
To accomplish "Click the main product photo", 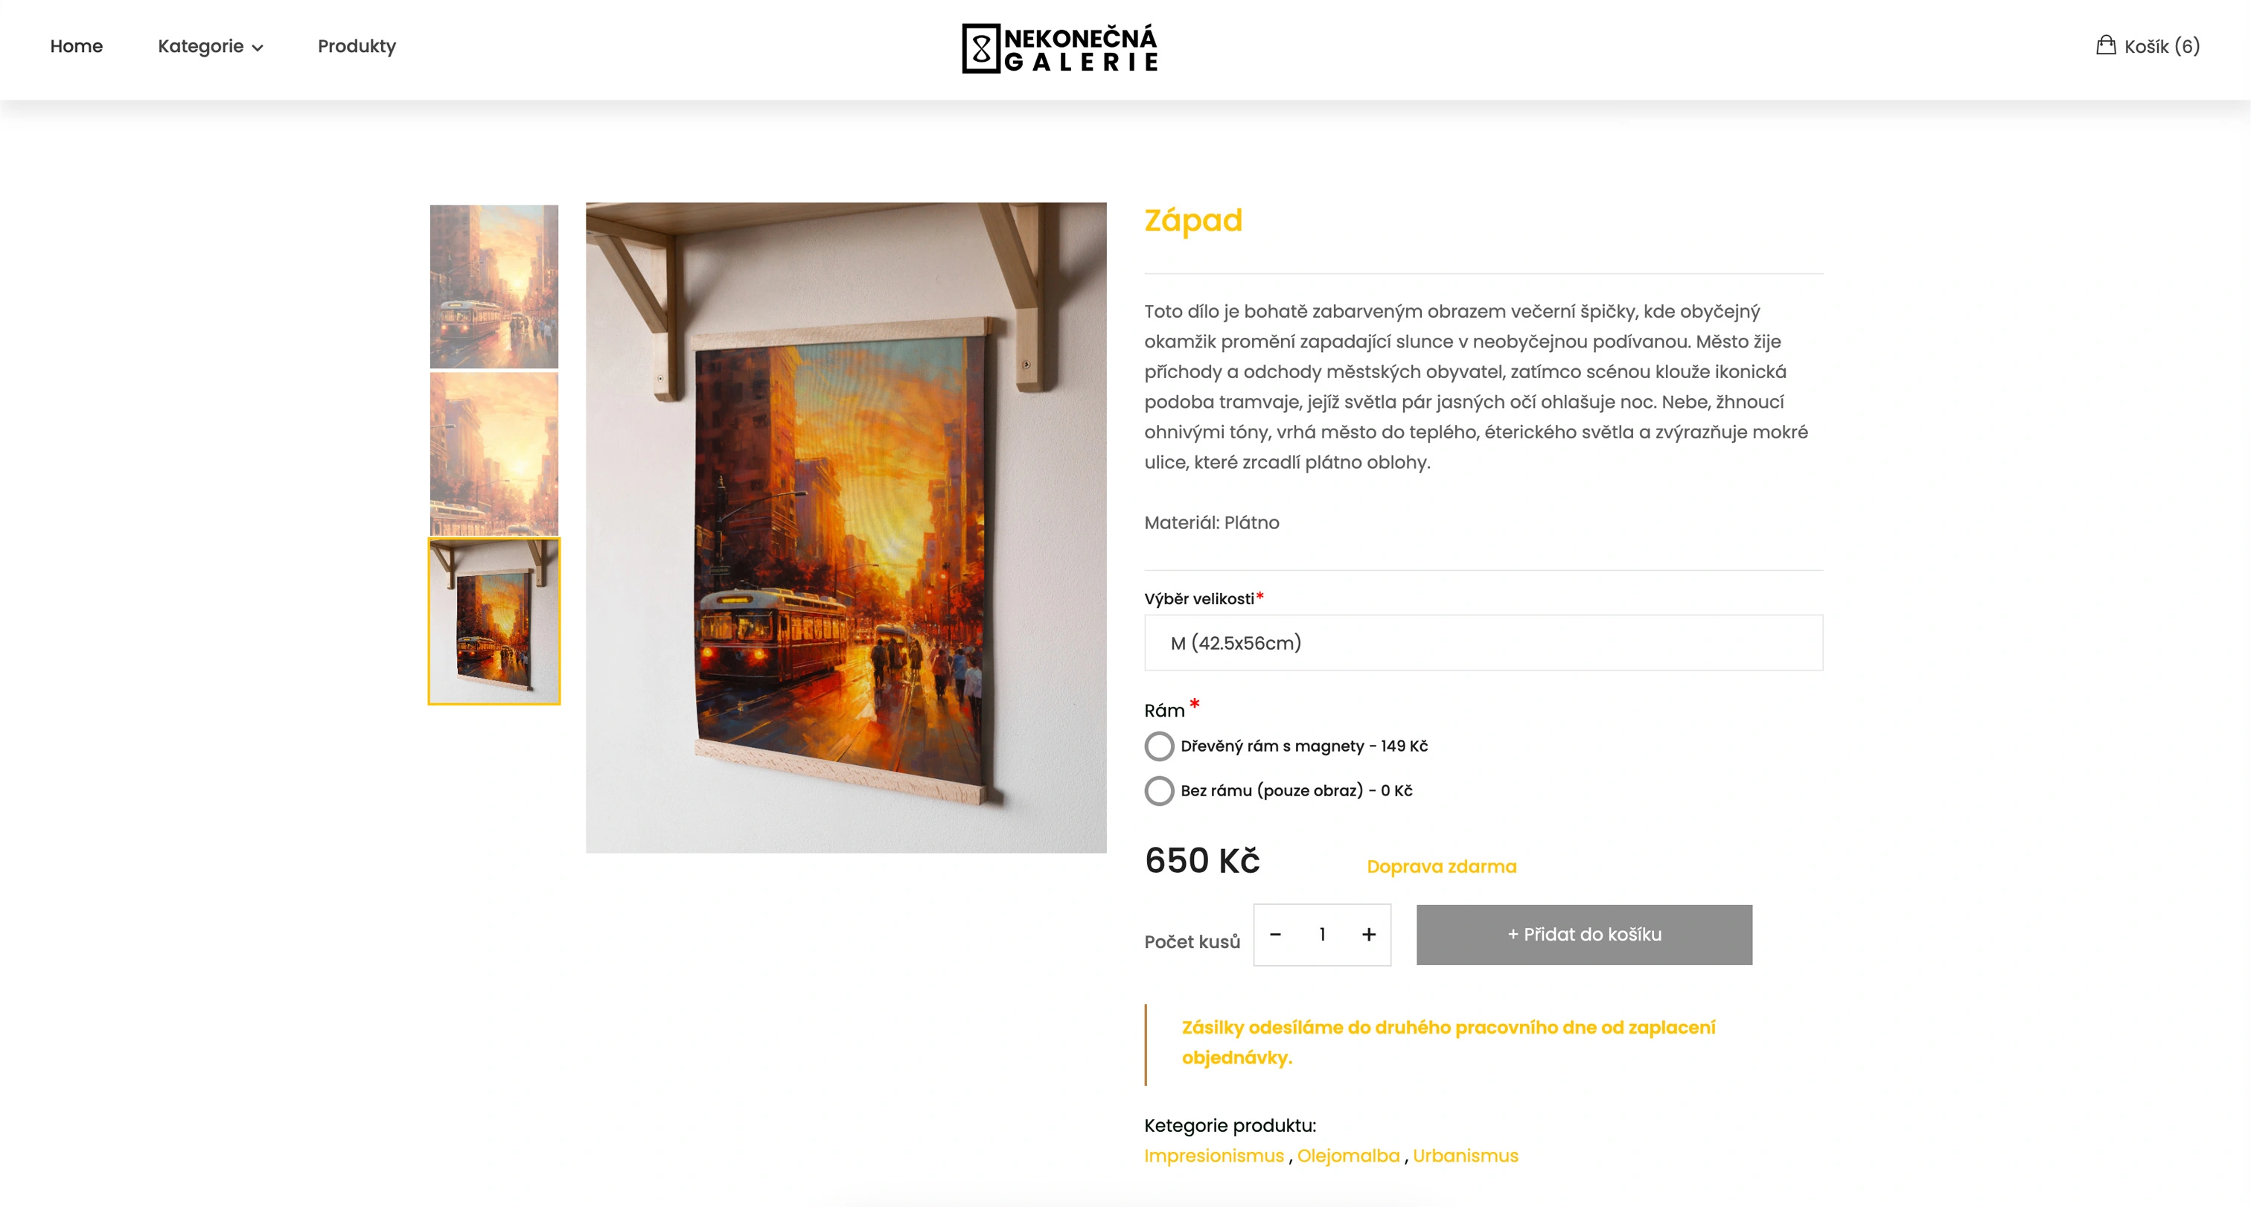I will (846, 528).
